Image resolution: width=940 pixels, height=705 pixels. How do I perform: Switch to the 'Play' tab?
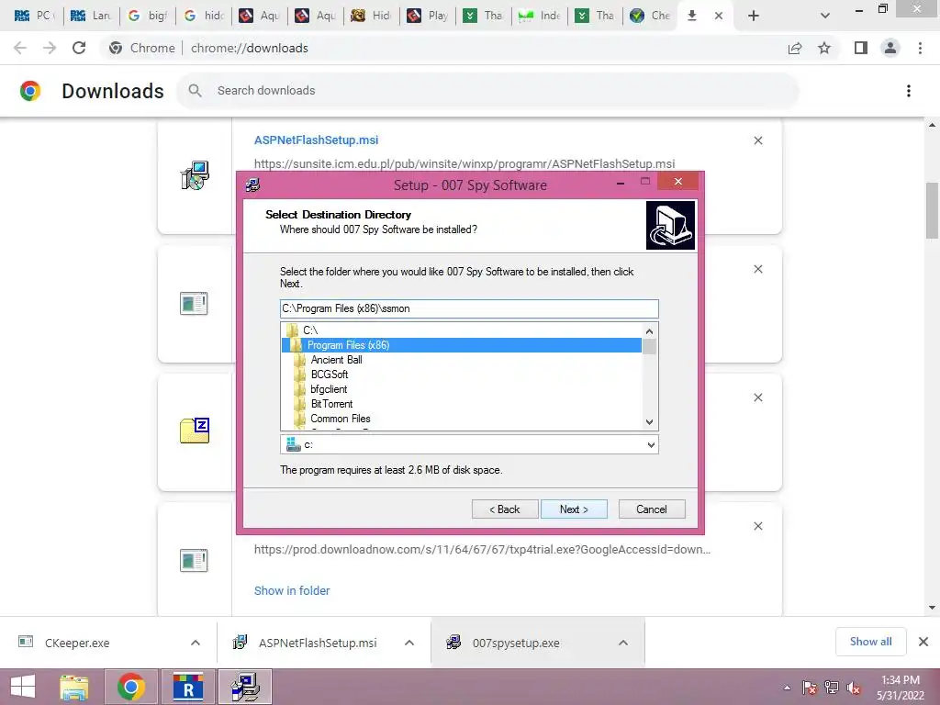click(x=427, y=16)
